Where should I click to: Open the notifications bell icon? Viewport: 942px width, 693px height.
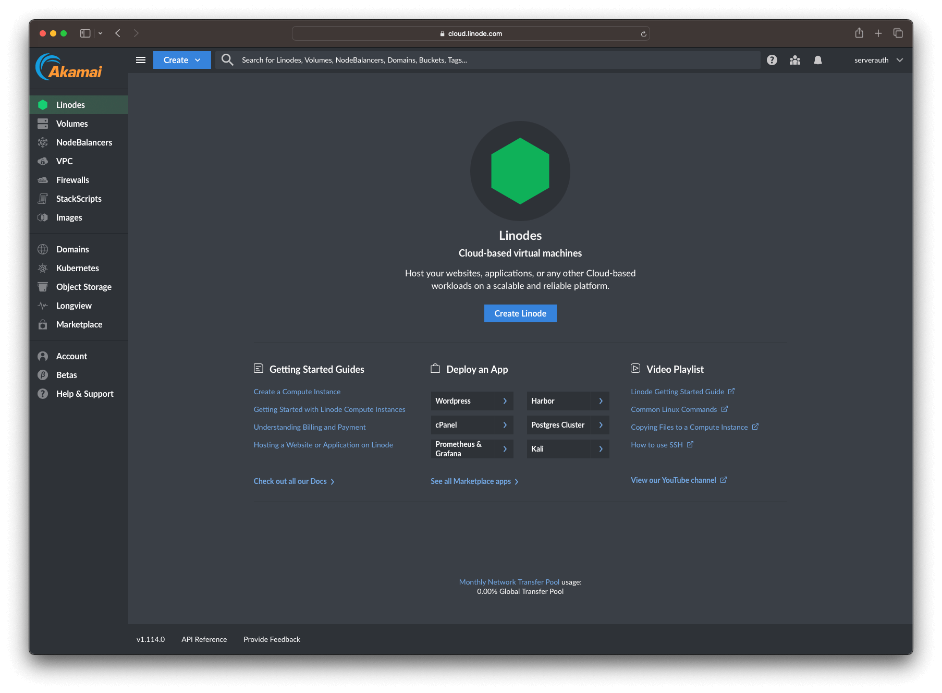(818, 60)
